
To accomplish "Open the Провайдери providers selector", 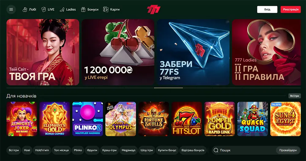I will click(x=288, y=150).
